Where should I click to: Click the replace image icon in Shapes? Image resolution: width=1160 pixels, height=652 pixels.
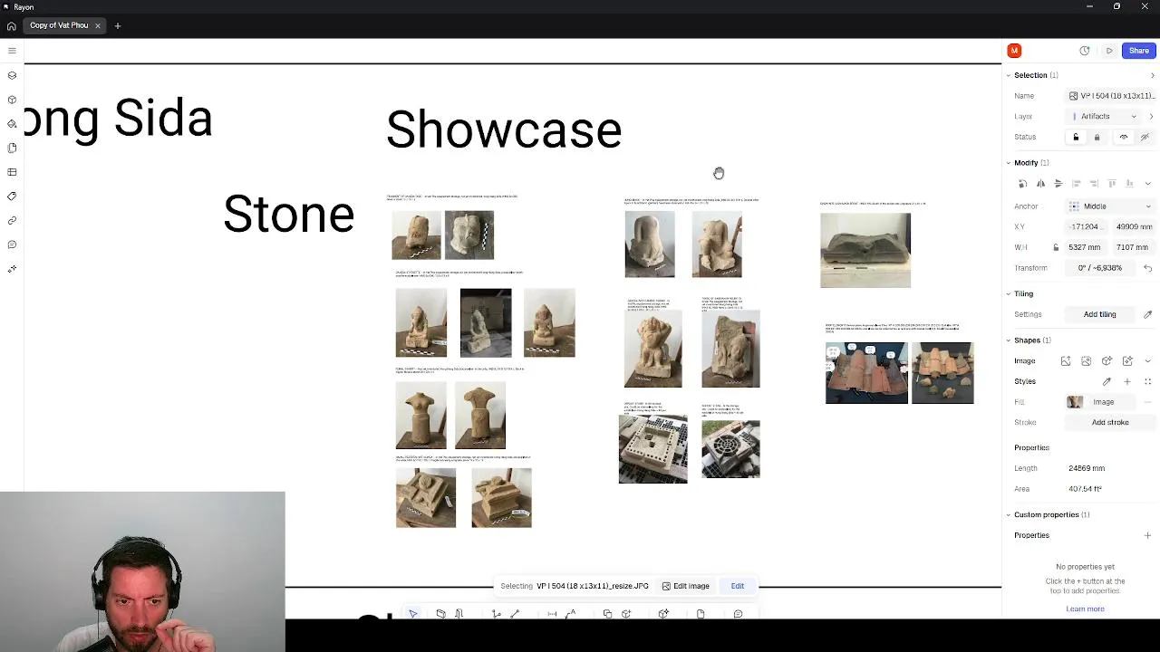(x=1066, y=361)
